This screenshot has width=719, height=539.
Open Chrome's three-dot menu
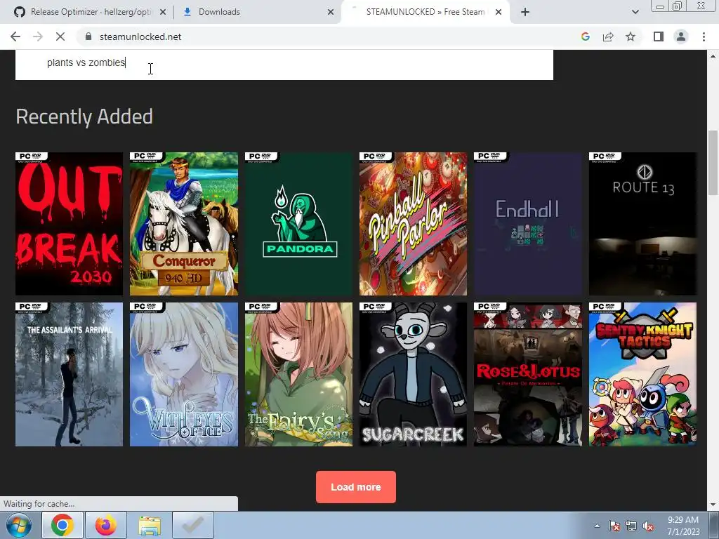click(704, 36)
